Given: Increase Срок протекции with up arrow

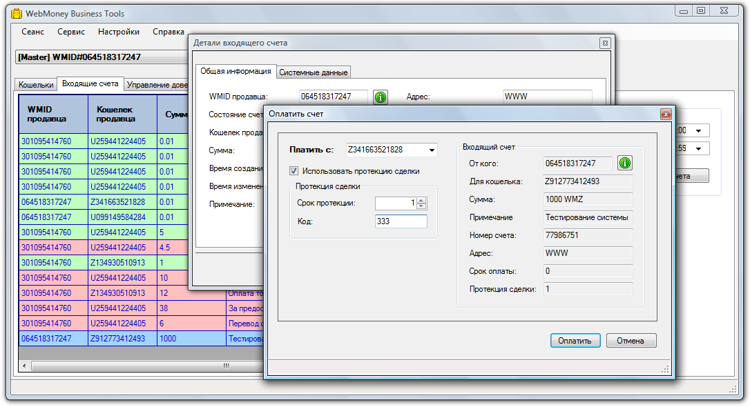Looking at the screenshot, I should click(x=422, y=200).
